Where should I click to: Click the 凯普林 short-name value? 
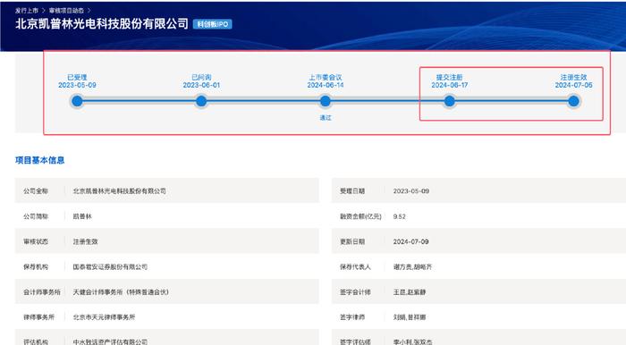82,216
